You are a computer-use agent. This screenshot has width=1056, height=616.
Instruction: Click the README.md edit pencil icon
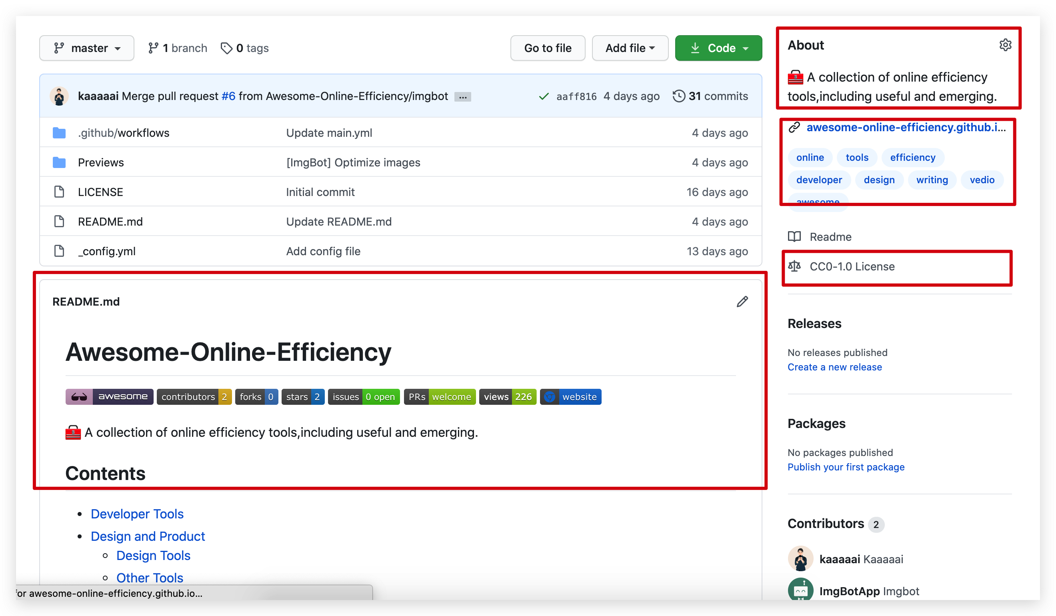pyautogui.click(x=742, y=302)
